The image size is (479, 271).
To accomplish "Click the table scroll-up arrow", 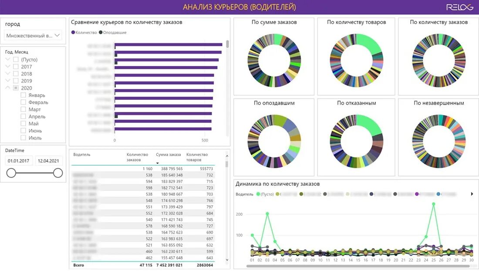I will [x=227, y=156].
